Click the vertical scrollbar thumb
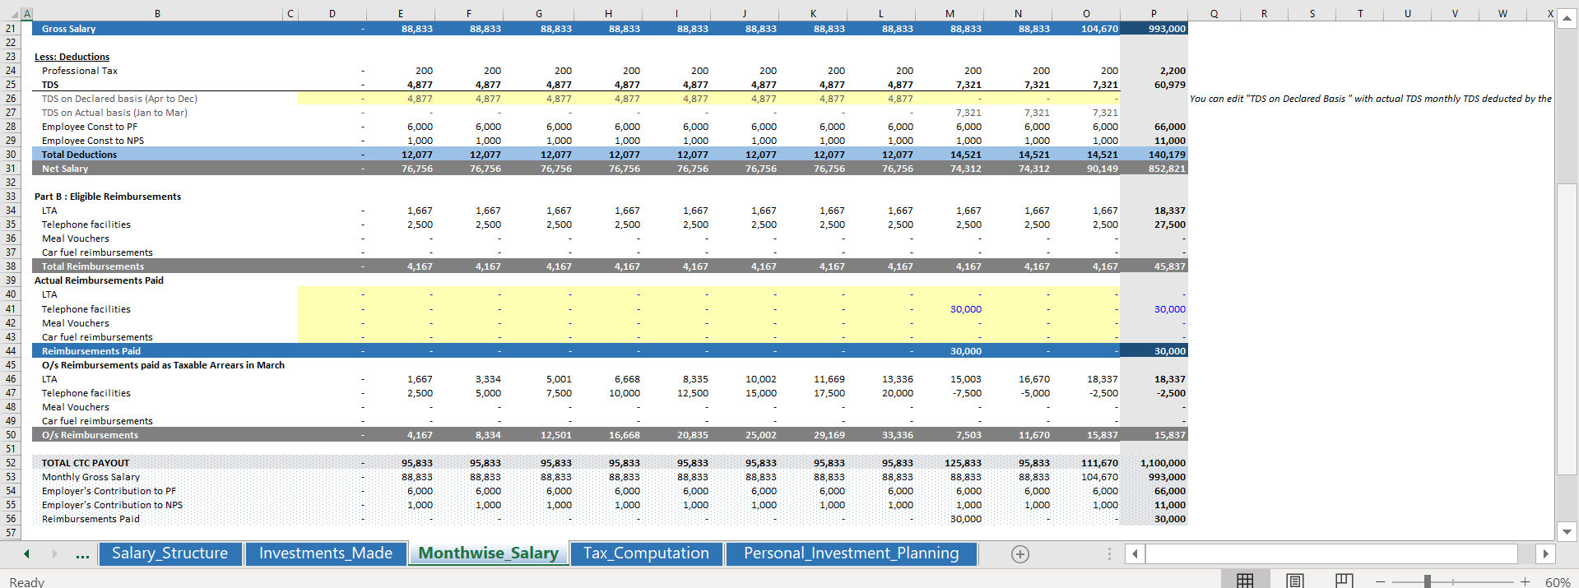1579x588 pixels. point(1567,329)
